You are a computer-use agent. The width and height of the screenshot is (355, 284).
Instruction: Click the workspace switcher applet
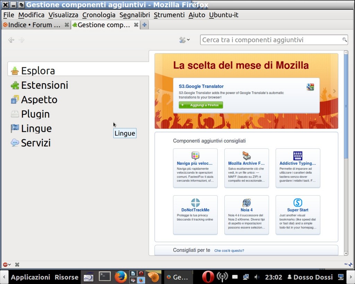click(x=137, y=277)
